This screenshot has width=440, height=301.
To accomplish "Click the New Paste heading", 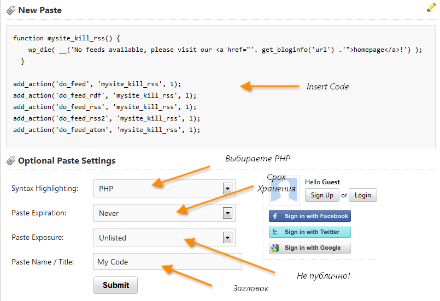I will [x=40, y=10].
